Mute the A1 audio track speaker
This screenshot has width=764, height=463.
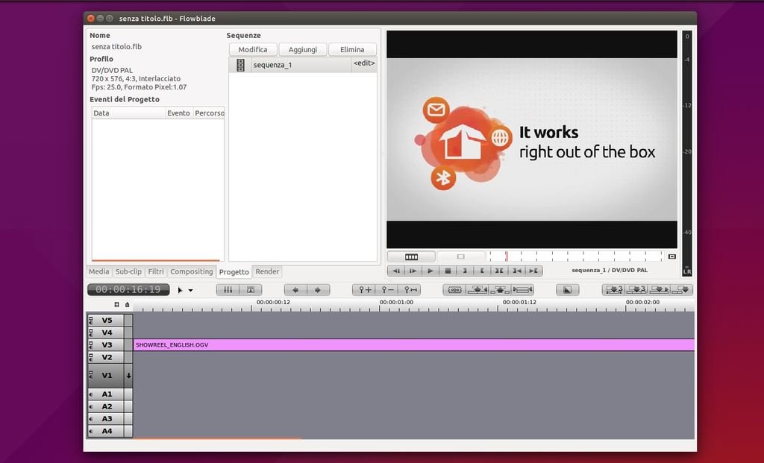coord(91,394)
